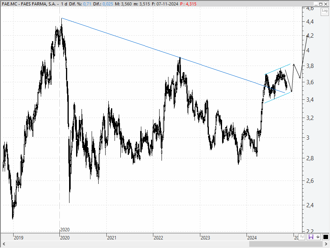Minimize the FAE.MC chart window

click(x=316, y=4)
